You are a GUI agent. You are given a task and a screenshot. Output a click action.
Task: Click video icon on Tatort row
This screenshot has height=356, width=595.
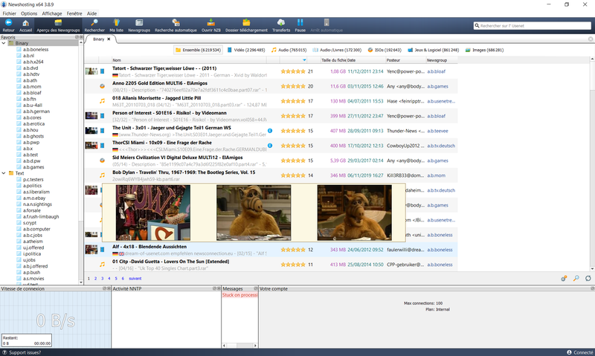[102, 71]
